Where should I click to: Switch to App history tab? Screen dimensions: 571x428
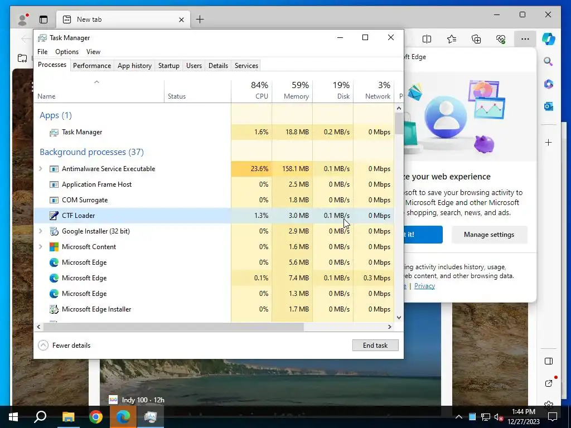(134, 66)
